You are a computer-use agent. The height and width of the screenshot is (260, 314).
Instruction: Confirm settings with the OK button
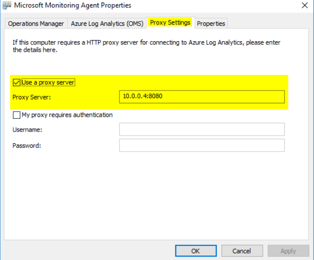(x=196, y=251)
